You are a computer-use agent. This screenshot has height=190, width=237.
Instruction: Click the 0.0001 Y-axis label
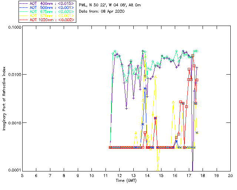click(x=14, y=170)
